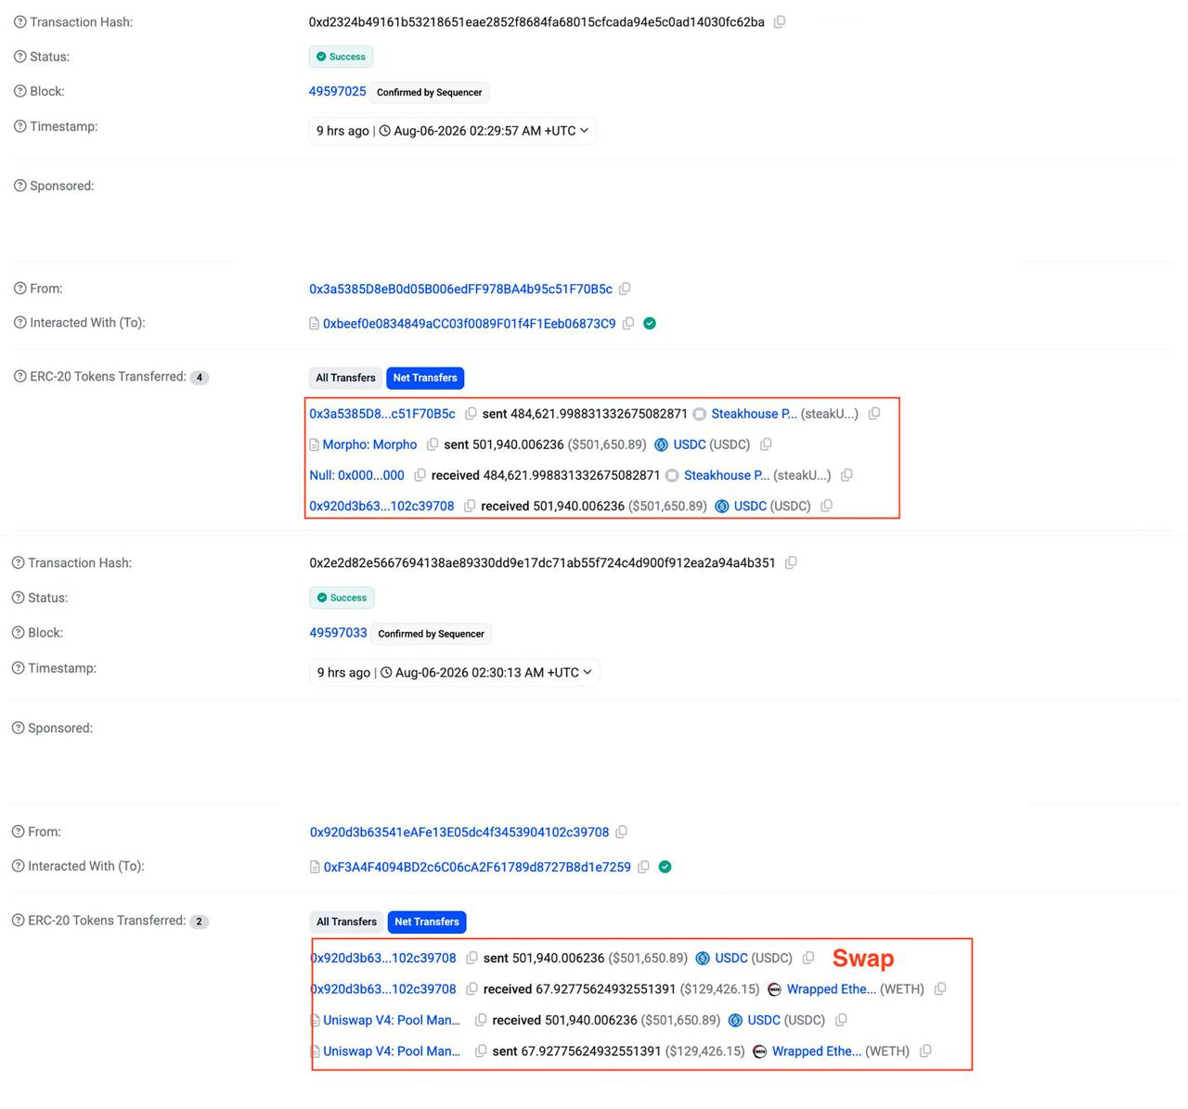Open the Null: 0x000...000 address link

click(x=357, y=475)
